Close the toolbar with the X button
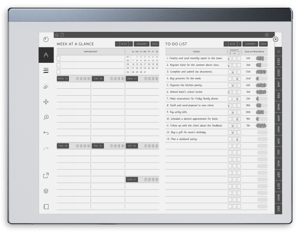The height and width of the screenshot is (232, 300). tap(275, 39)
